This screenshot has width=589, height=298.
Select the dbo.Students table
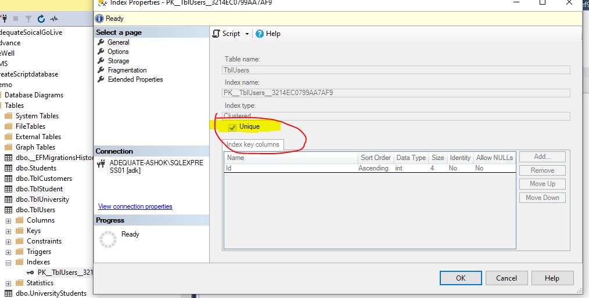(35, 168)
